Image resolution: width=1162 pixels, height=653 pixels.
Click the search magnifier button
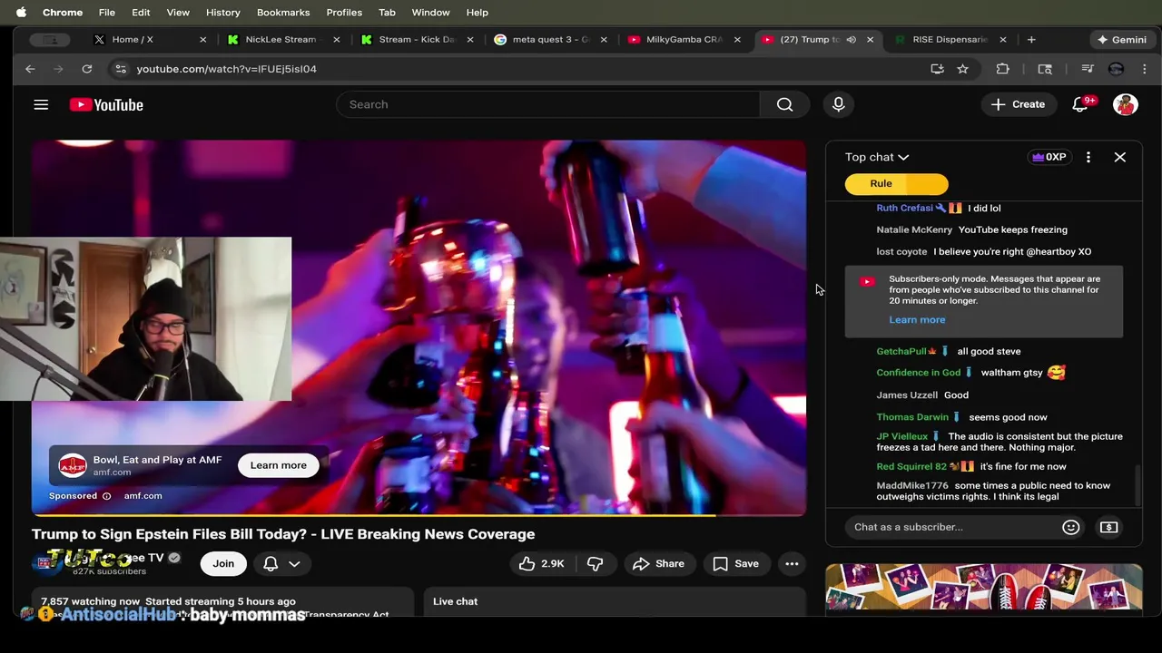(x=784, y=104)
